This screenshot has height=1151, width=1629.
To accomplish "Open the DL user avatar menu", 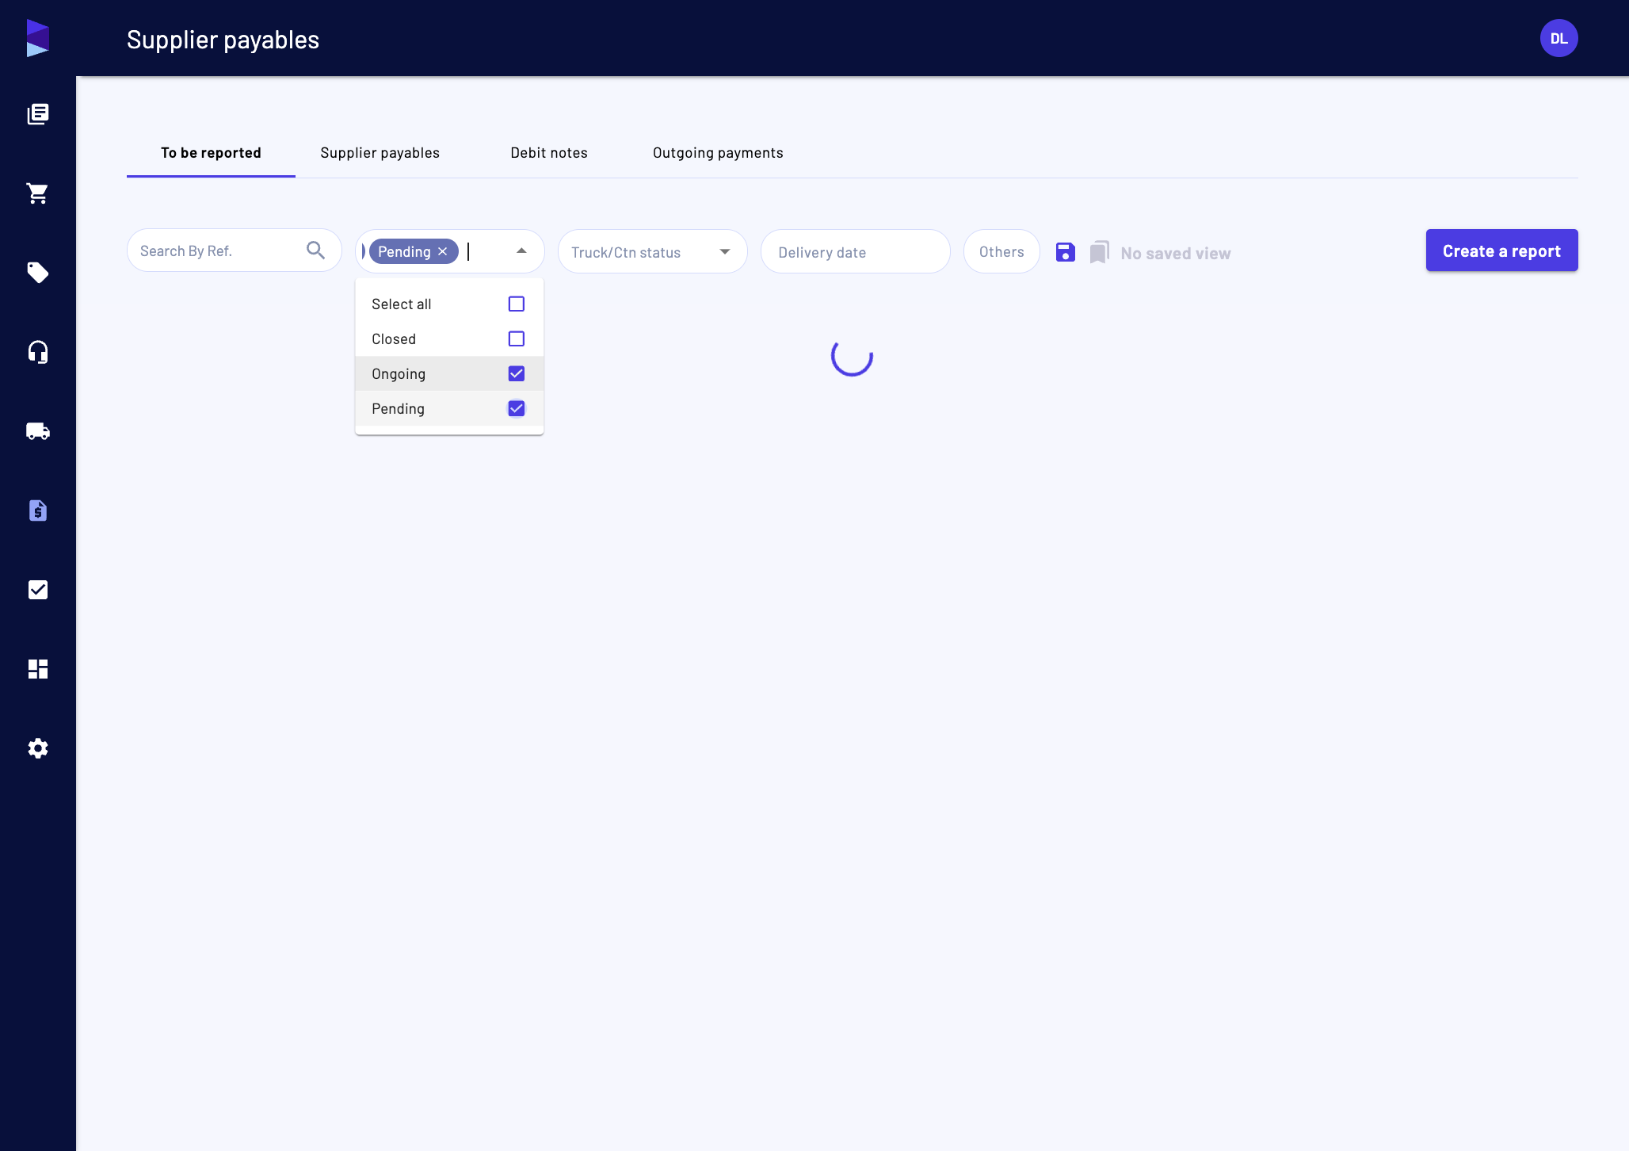I will point(1558,38).
